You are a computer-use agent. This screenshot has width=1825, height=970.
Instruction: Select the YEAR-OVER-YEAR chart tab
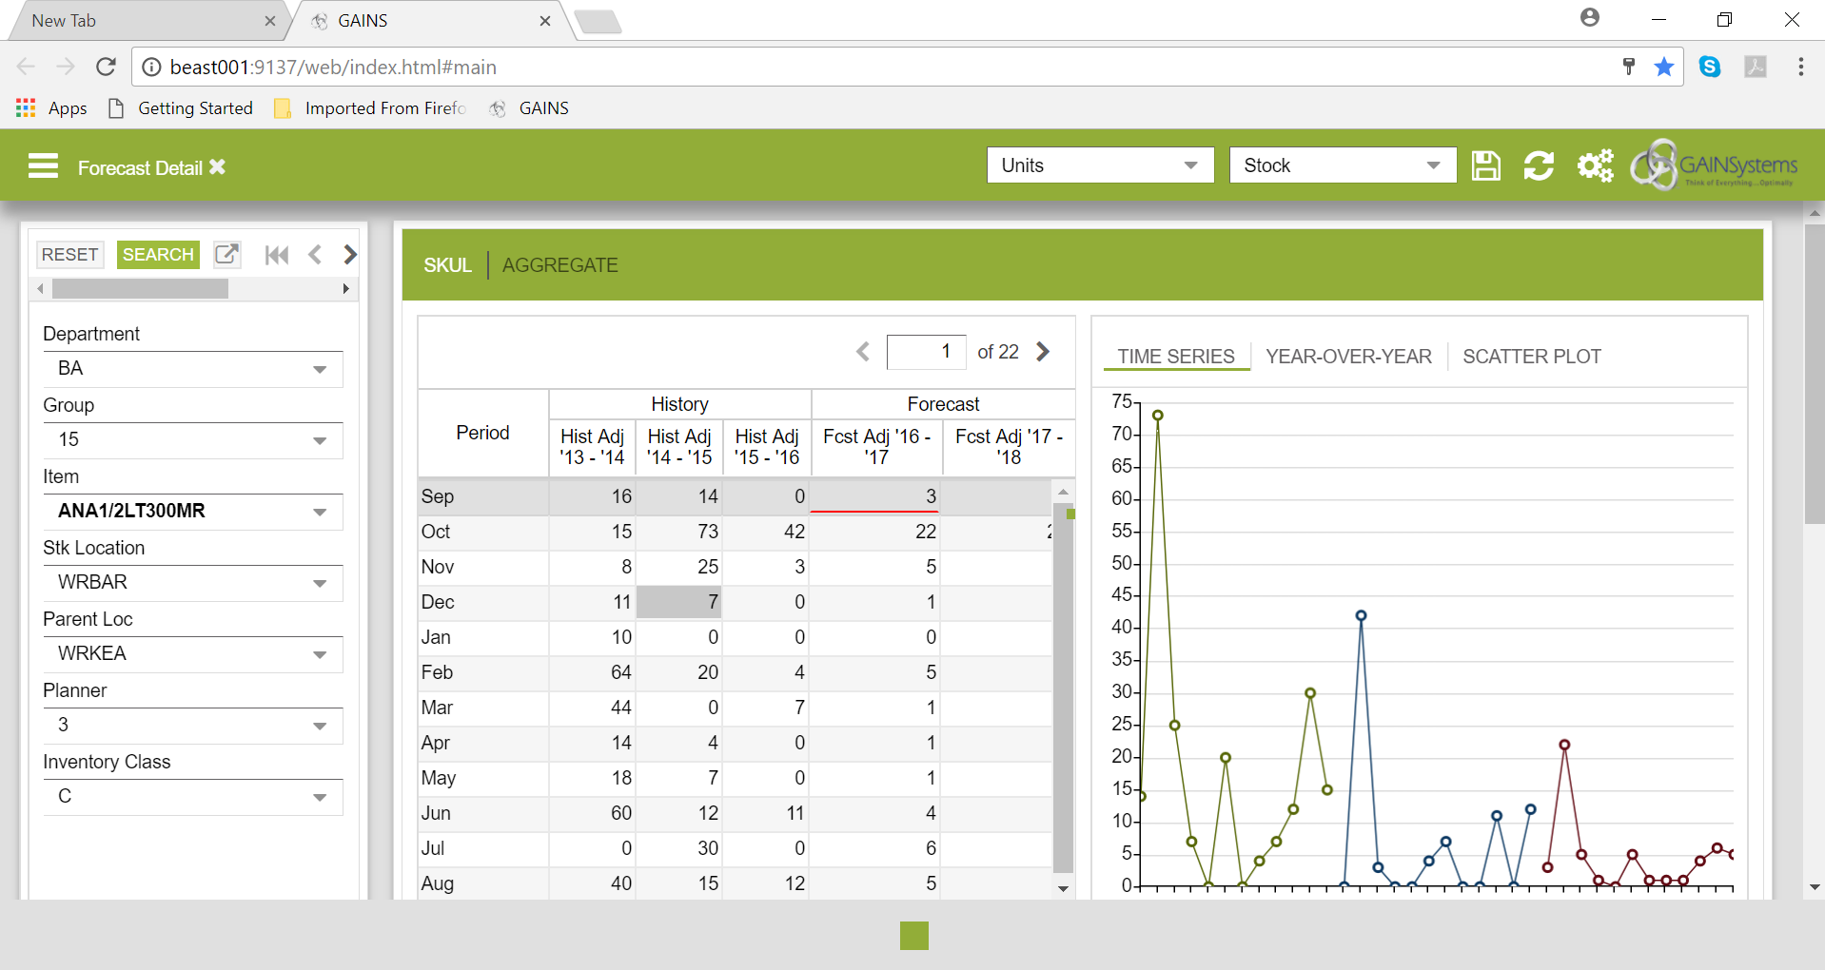click(x=1348, y=357)
